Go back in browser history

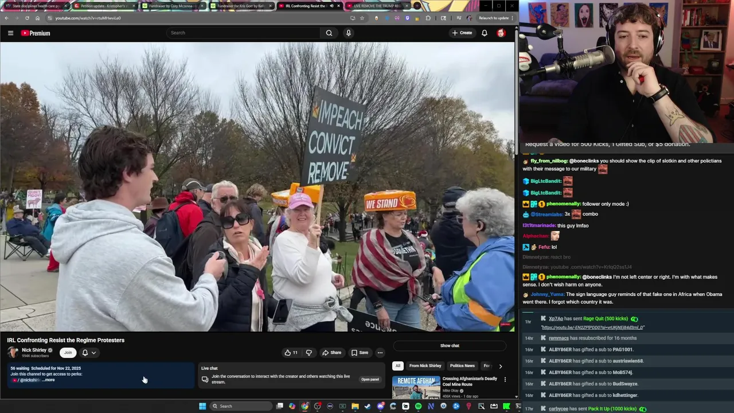coord(6,18)
